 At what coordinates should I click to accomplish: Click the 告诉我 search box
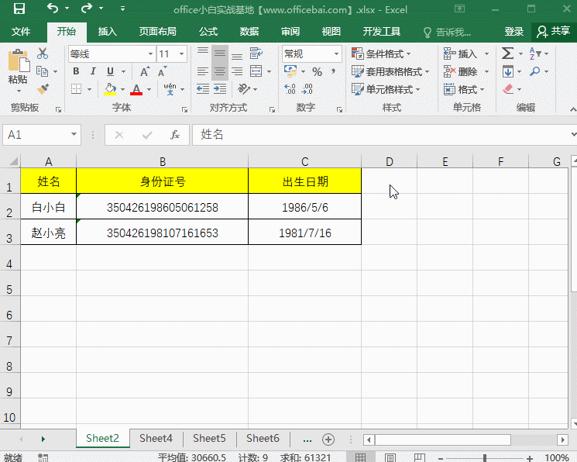tap(448, 33)
